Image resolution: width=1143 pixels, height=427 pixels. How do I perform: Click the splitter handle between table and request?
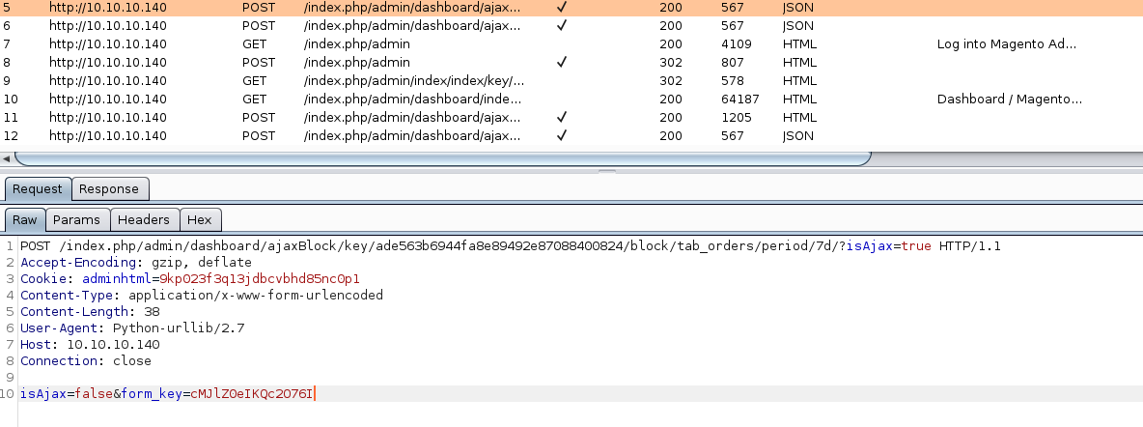pos(606,171)
